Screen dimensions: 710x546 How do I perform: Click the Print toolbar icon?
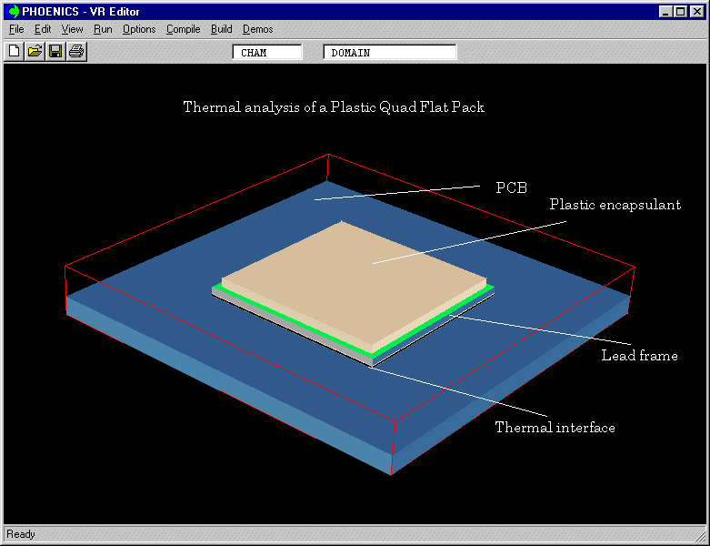pyautogui.click(x=76, y=51)
